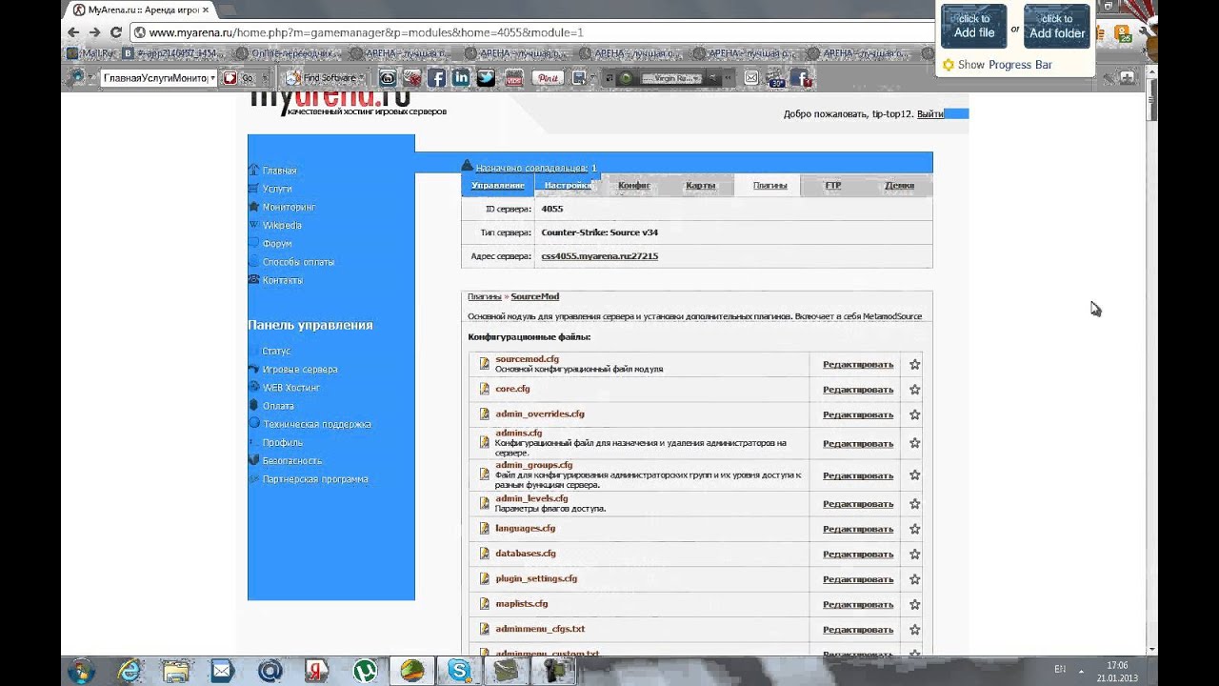This screenshot has width=1219, height=686.
Task: Switch to the FTP tab
Action: click(x=833, y=186)
